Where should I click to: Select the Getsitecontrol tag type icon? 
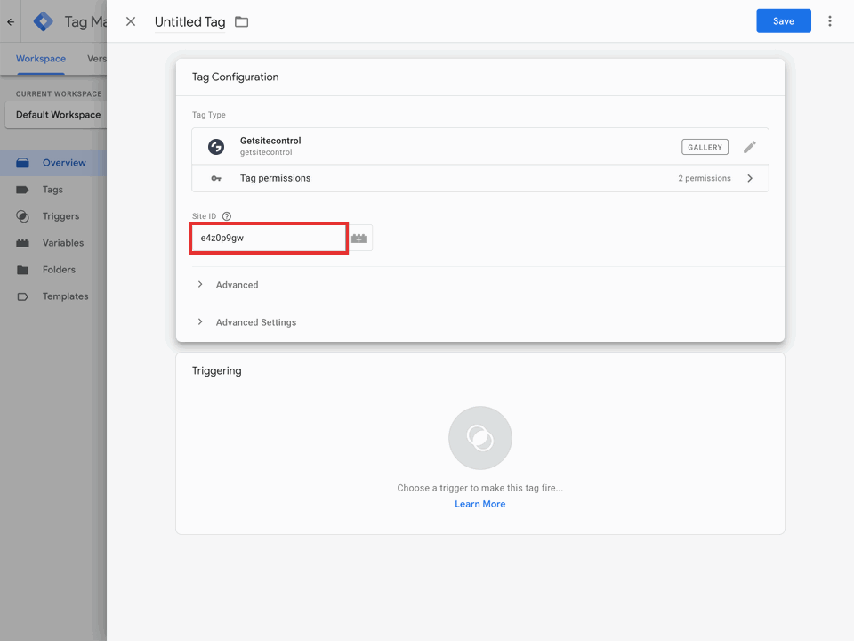coord(215,146)
